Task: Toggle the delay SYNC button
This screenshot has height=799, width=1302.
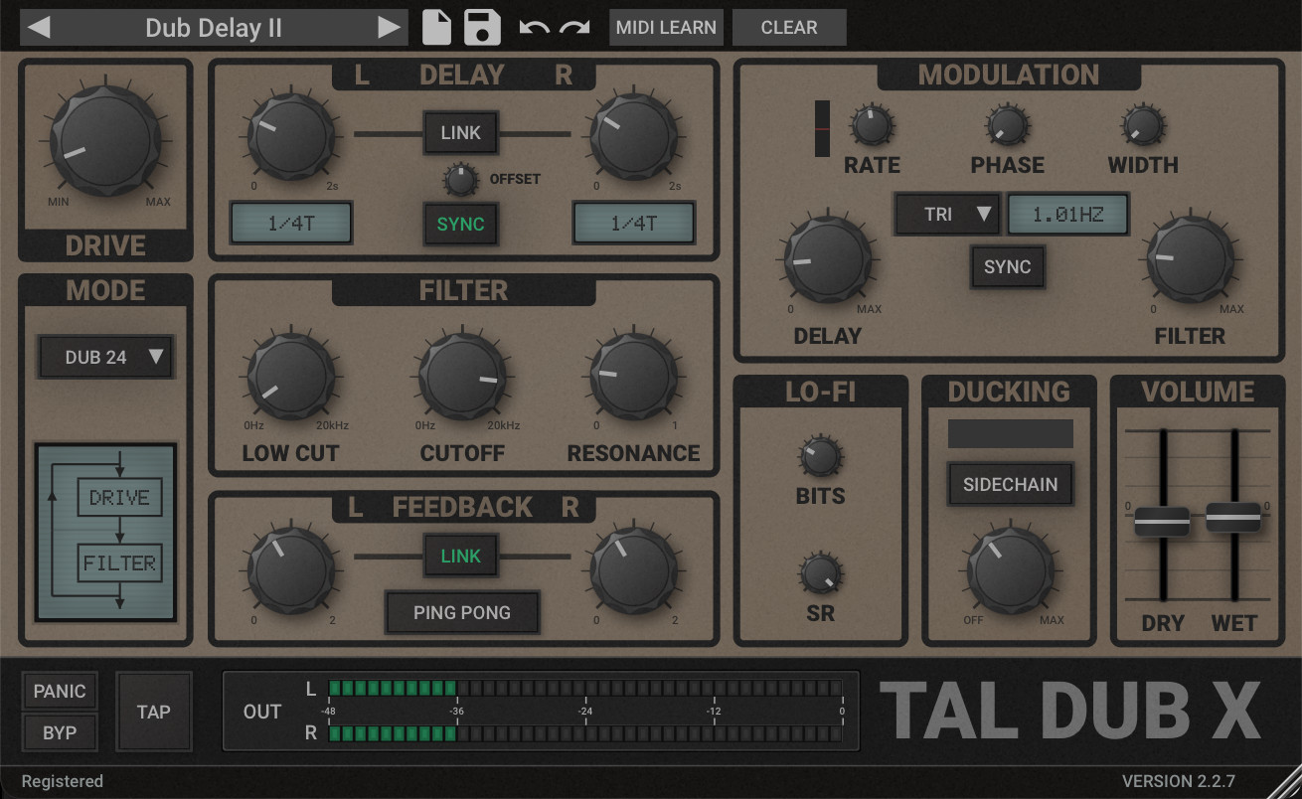Action: coord(460,224)
